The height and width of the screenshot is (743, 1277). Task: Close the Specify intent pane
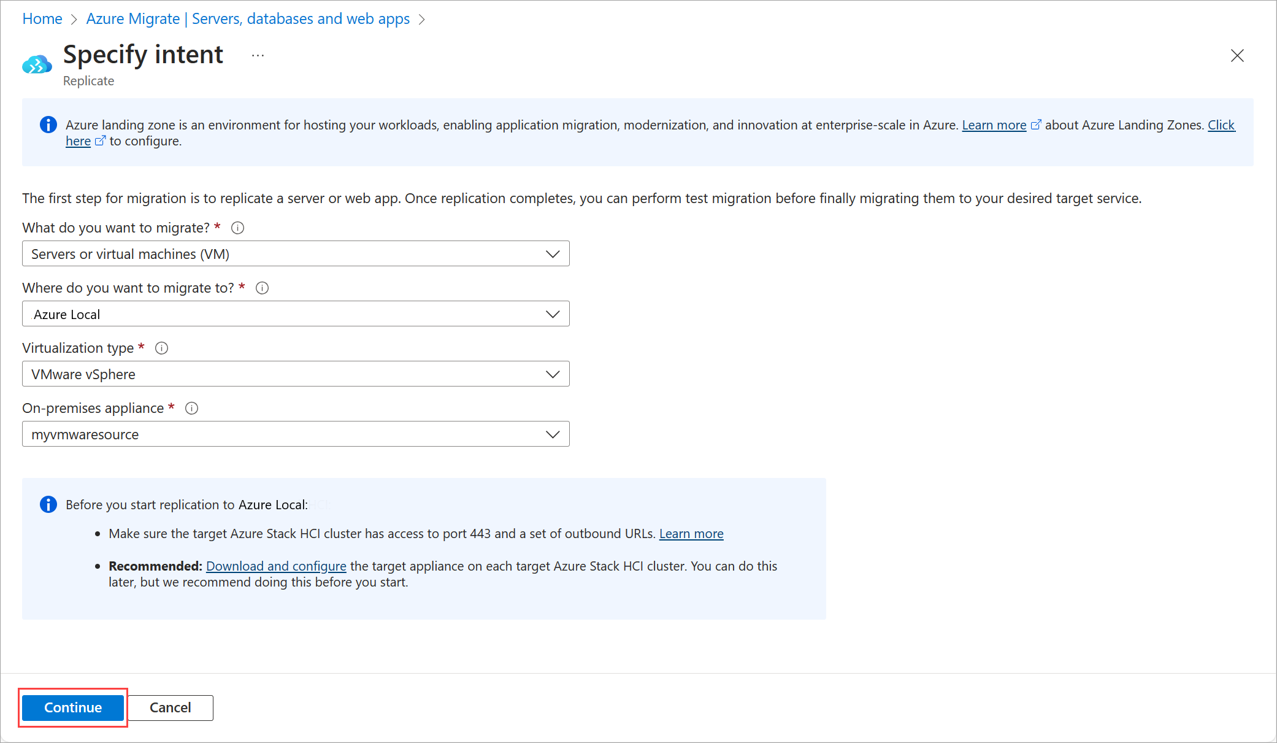click(1237, 56)
